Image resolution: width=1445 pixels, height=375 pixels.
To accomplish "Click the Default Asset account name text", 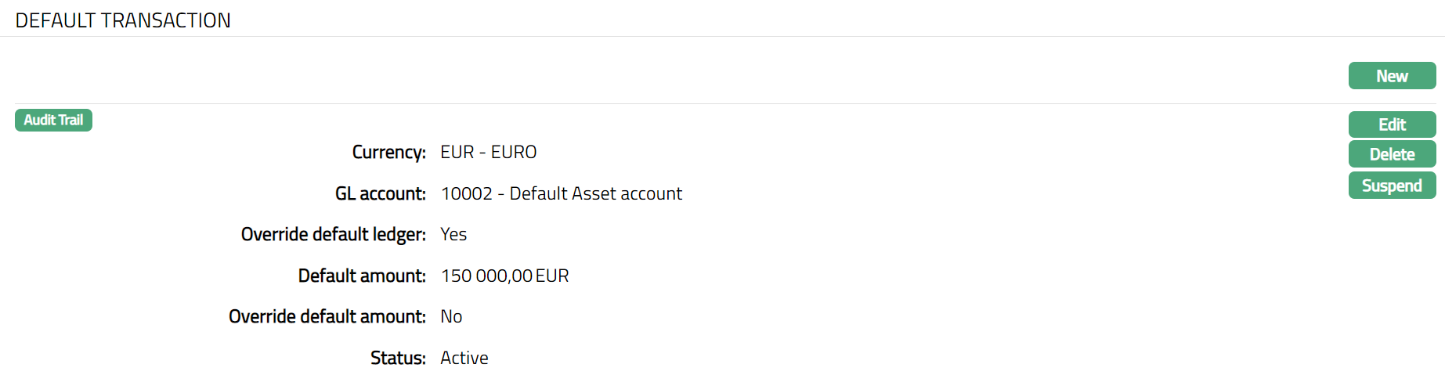I will click(595, 193).
